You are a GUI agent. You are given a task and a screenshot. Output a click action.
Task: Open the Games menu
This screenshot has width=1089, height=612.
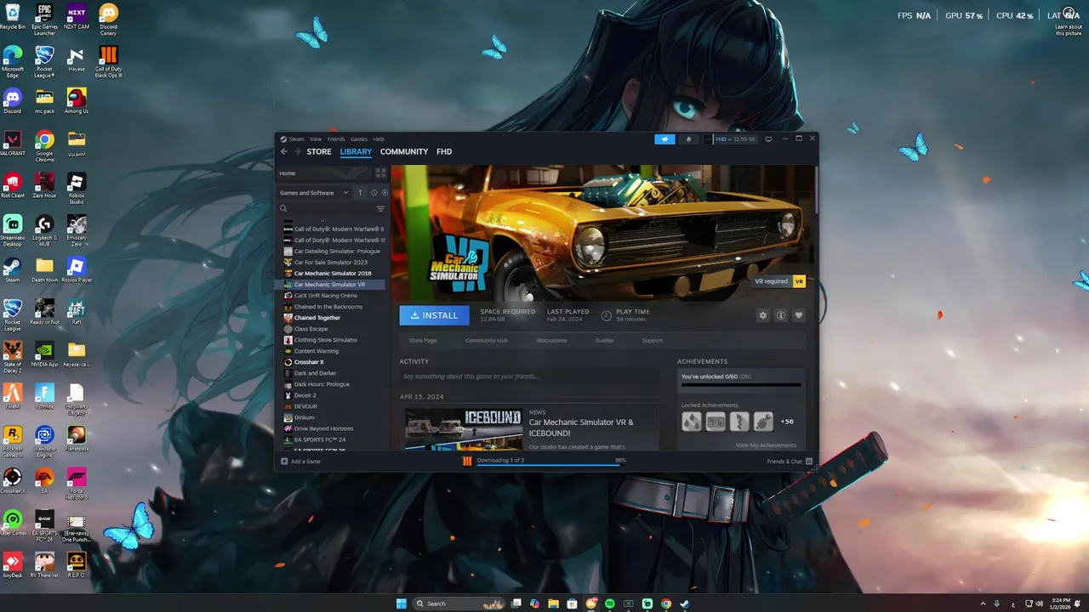359,139
